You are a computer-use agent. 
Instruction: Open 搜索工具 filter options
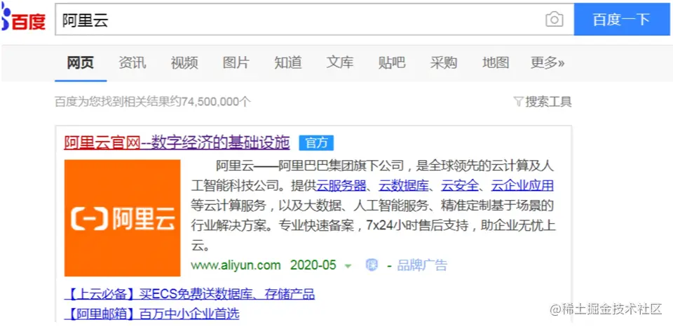(543, 102)
